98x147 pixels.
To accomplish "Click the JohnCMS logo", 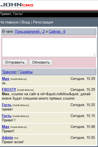I will tap(17, 5).
